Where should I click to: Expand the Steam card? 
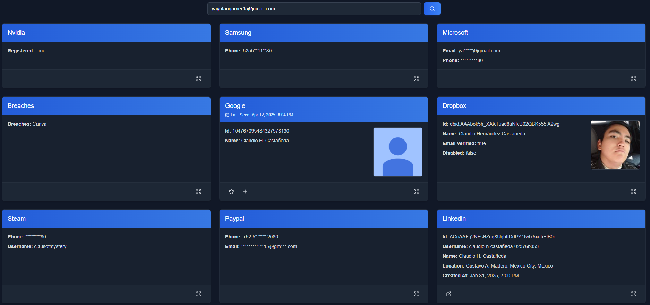point(199,294)
